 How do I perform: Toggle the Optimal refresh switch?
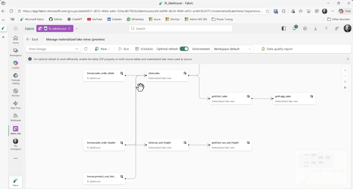pos(184,49)
